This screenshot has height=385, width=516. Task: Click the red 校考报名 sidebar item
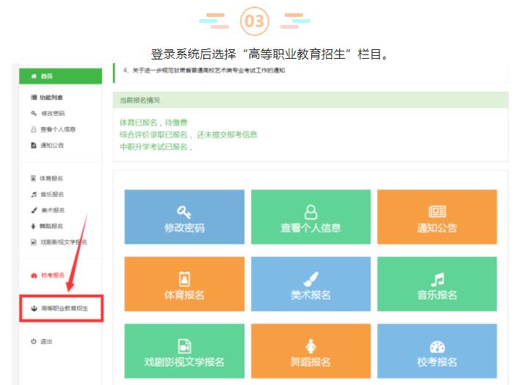(52, 276)
